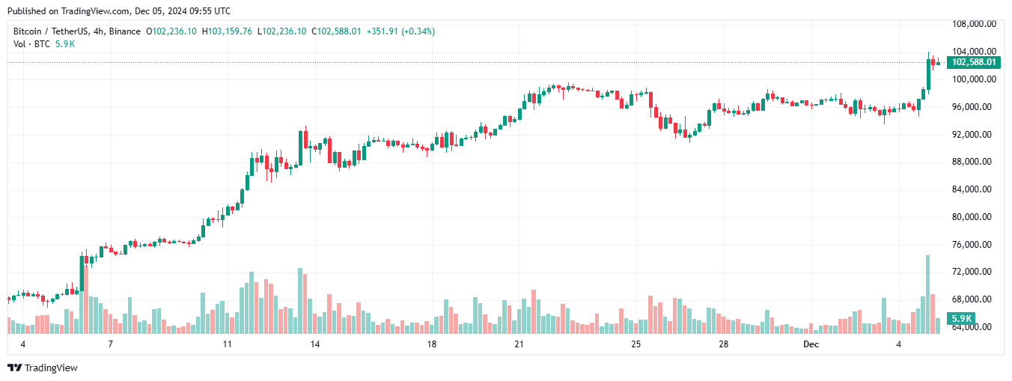Click the large green breakout candle above 100,000

pos(928,73)
